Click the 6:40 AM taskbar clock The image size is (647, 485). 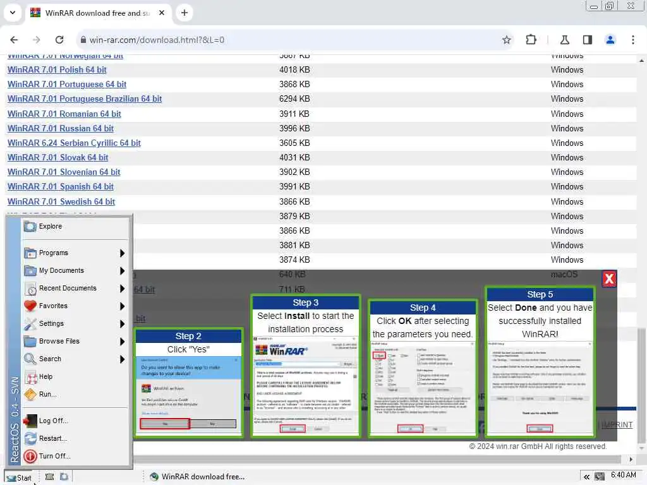click(x=624, y=475)
